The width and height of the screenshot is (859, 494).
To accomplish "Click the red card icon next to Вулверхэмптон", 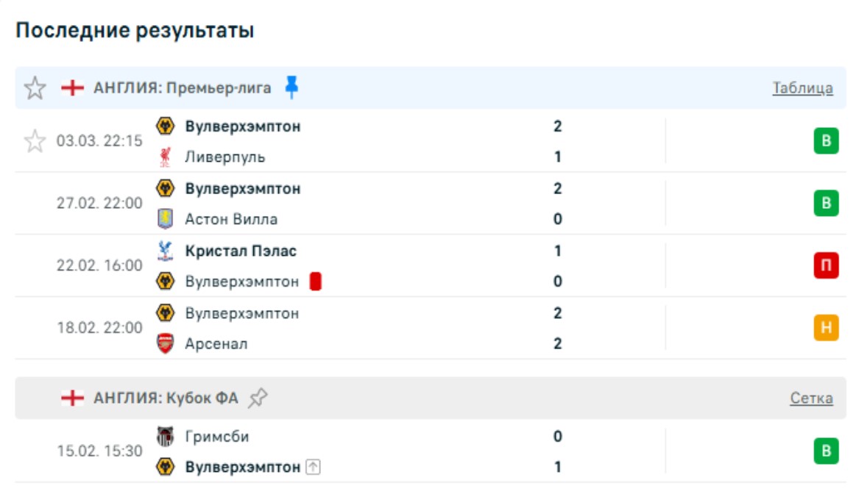I will coord(315,282).
